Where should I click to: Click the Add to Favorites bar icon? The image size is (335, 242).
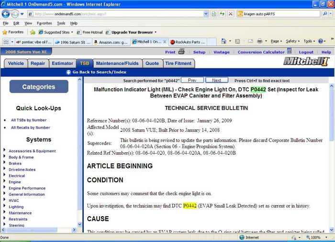(x=33, y=32)
